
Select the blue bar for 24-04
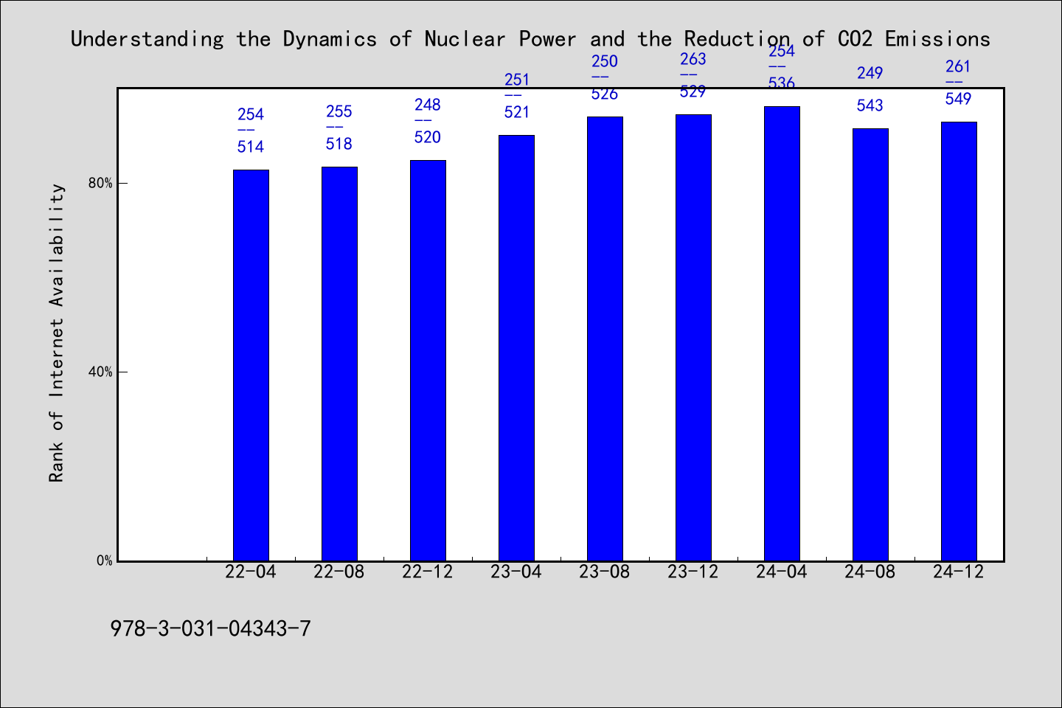(x=782, y=333)
